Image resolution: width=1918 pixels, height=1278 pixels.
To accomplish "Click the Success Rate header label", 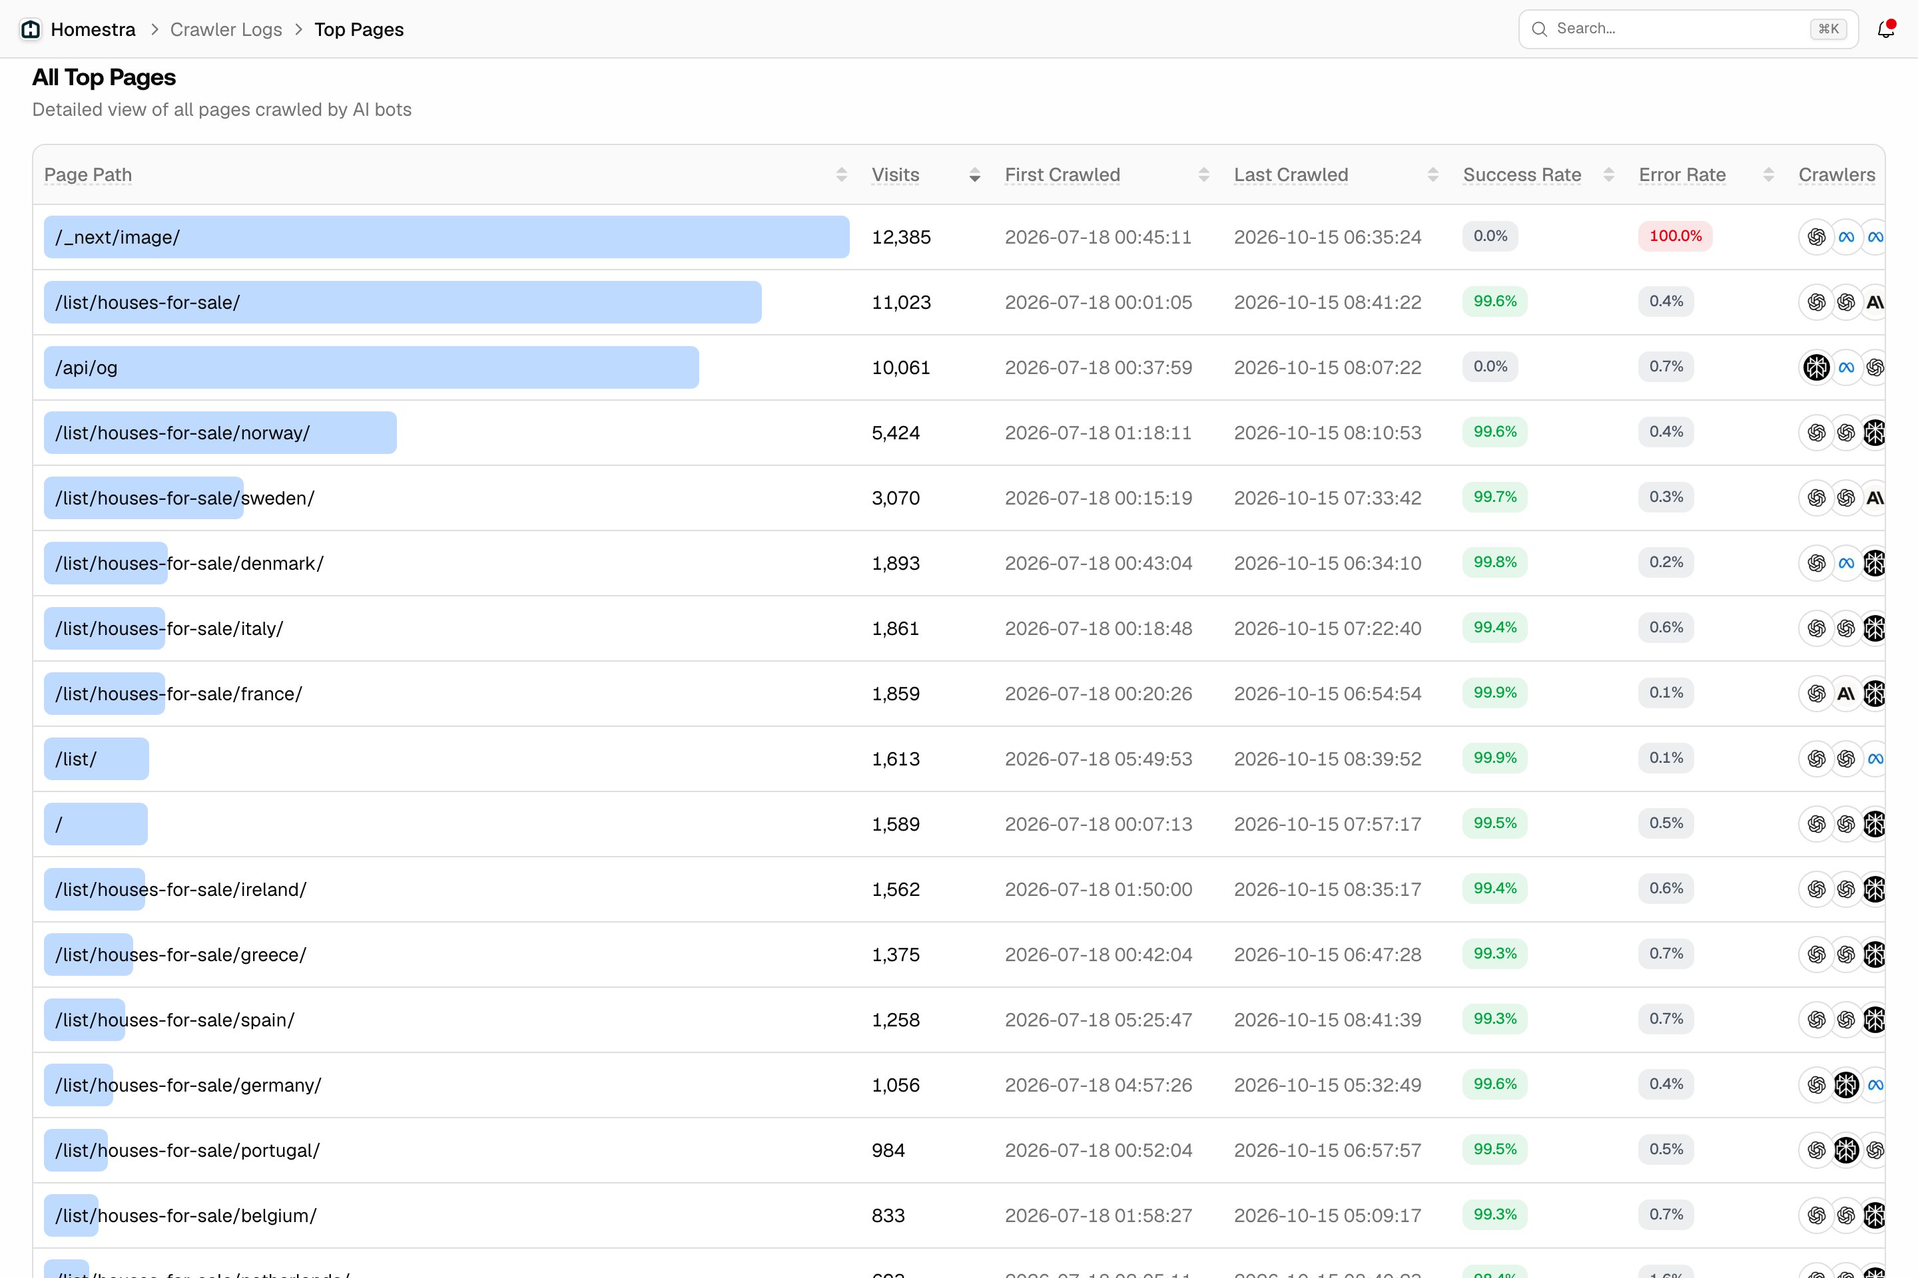I will pyautogui.click(x=1522, y=175).
